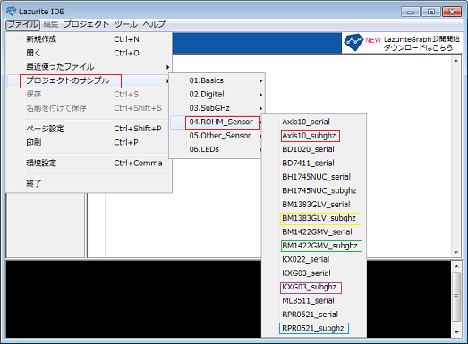The width and height of the screenshot is (468, 344).
Task: Select プロジェクトのサンプル menu entry
Action: tap(89, 80)
